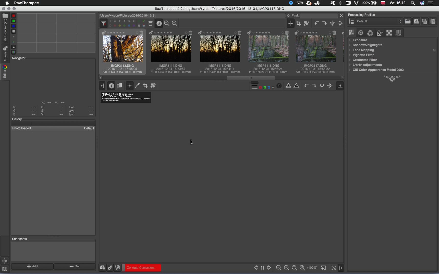Click Add snapshot button
439x274 pixels.
[32, 266]
